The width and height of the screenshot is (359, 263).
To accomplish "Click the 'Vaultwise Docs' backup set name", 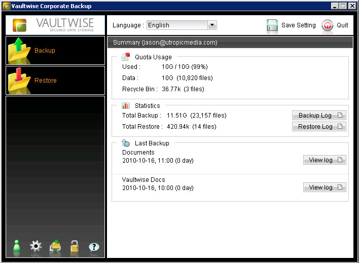I will [143, 180].
